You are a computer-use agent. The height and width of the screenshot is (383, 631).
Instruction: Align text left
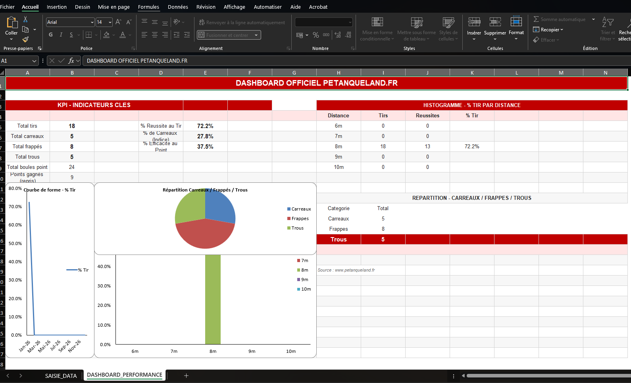144,35
